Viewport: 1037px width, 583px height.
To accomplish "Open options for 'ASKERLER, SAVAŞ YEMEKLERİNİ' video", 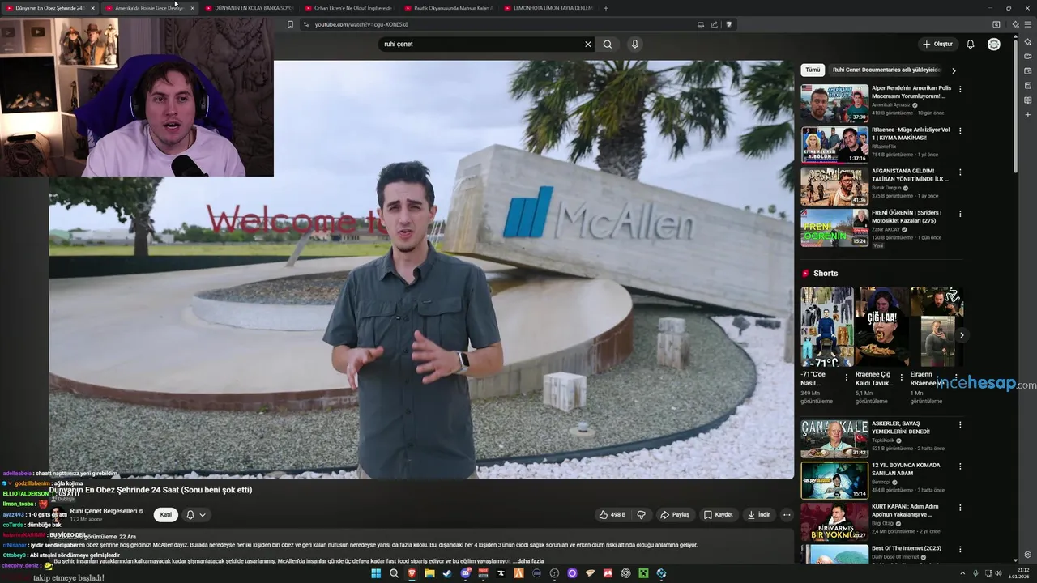I will pyautogui.click(x=960, y=424).
